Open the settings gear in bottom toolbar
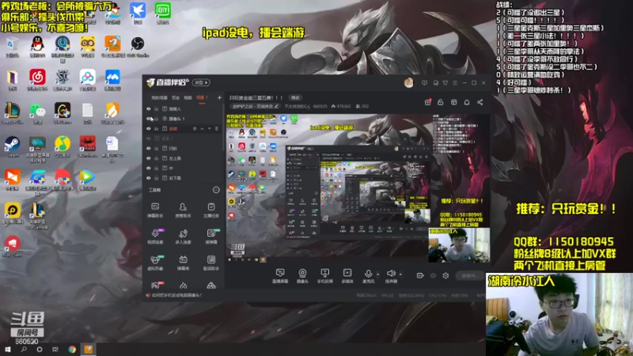Image resolution: width=633 pixels, height=356 pixels. (445, 275)
